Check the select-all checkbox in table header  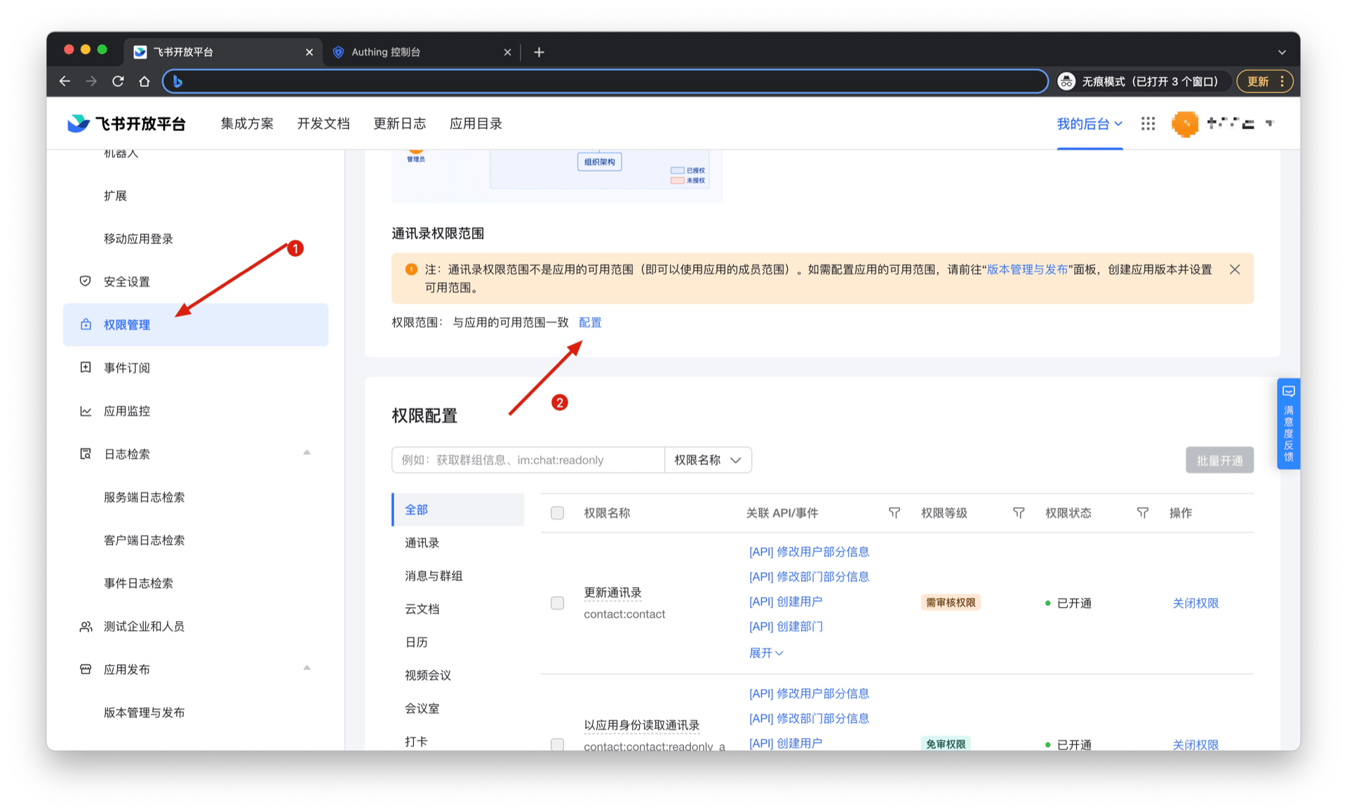pos(557,513)
